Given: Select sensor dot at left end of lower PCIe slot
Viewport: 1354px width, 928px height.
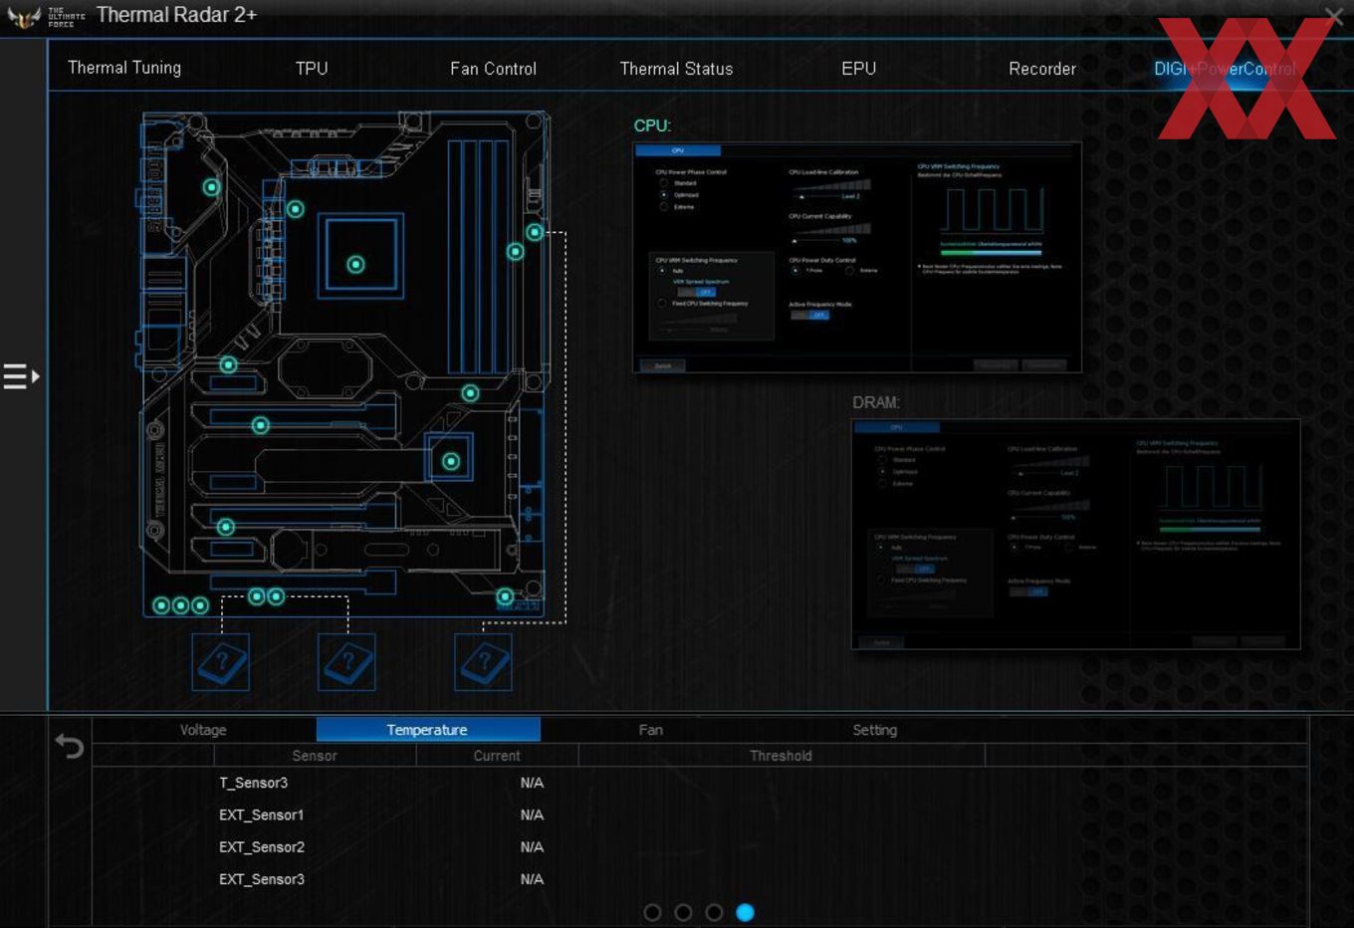Looking at the screenshot, I should pos(226,527).
